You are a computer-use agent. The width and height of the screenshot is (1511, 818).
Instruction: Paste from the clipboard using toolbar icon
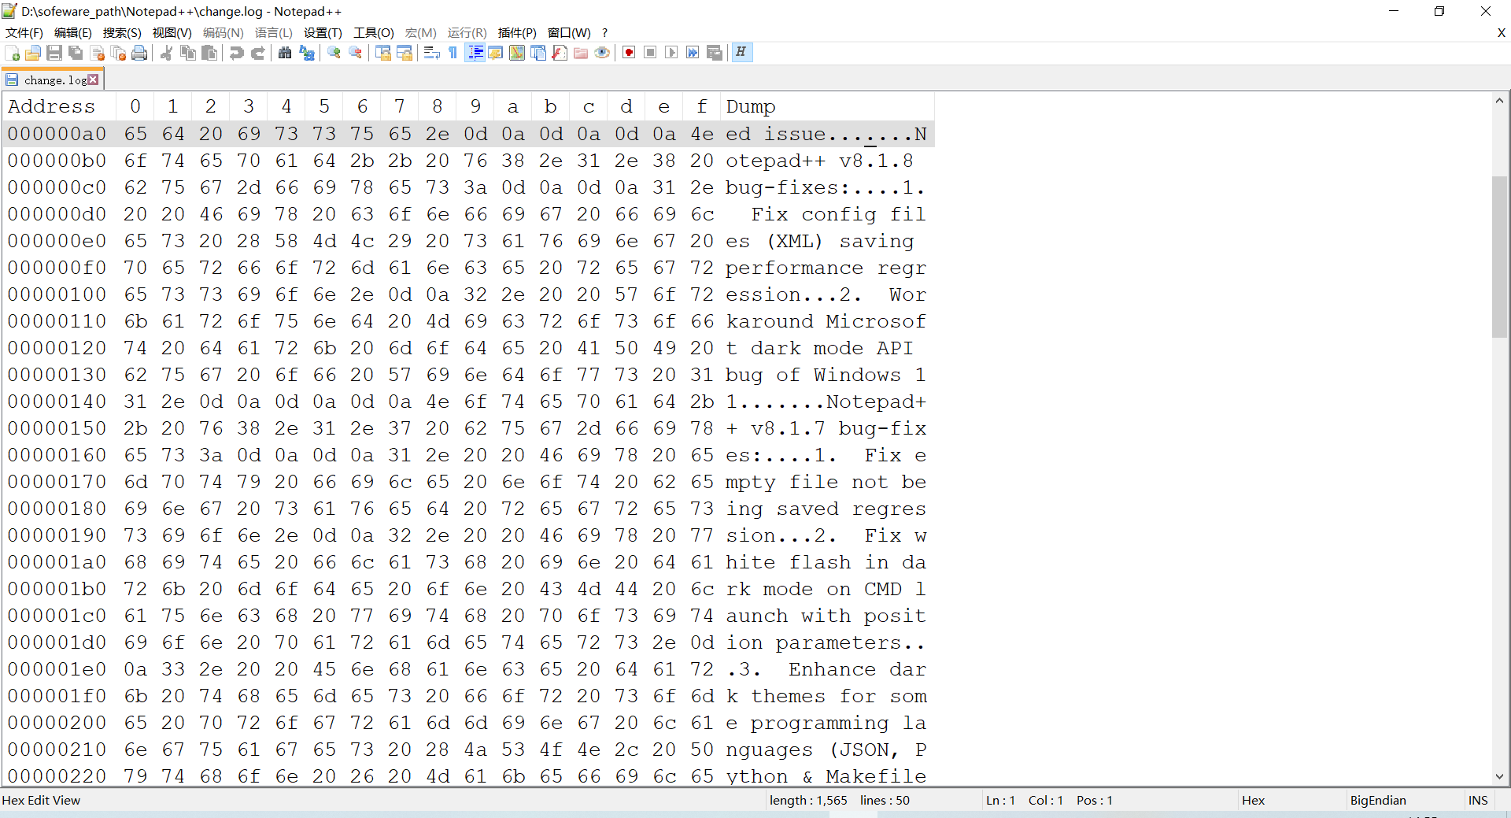tap(209, 53)
